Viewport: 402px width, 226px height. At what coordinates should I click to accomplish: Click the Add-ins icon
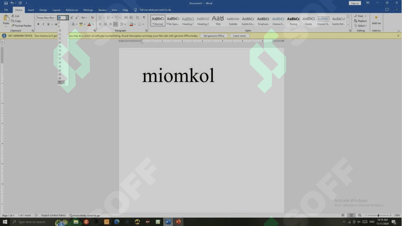pos(376,20)
